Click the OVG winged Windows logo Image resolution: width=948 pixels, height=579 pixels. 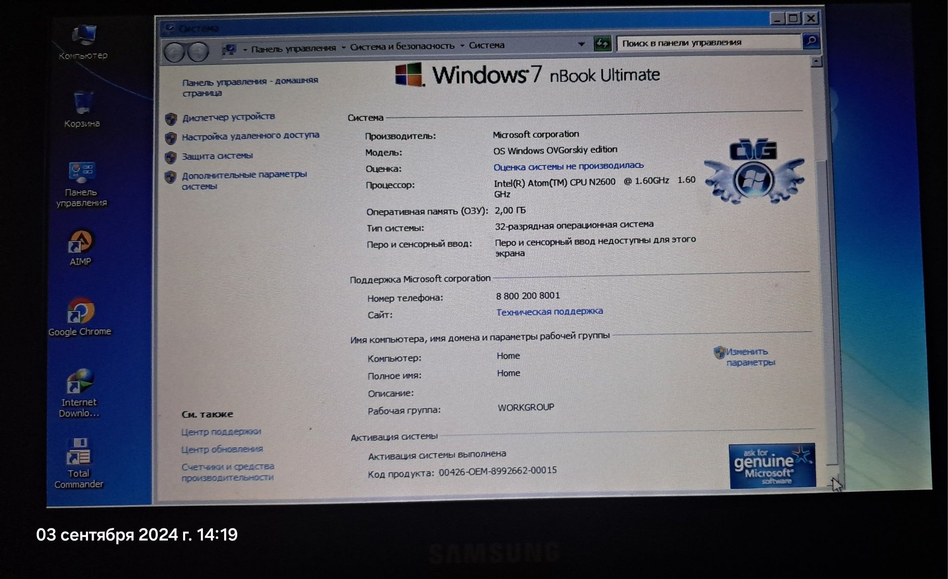pyautogui.click(x=753, y=172)
